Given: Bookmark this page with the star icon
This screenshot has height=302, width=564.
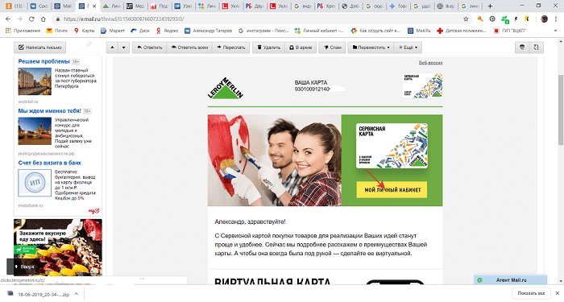Looking at the screenshot, I should (x=466, y=19).
